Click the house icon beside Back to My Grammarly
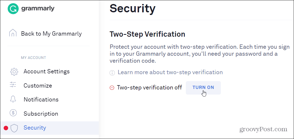This screenshot has width=294, height=139. (x=13, y=33)
